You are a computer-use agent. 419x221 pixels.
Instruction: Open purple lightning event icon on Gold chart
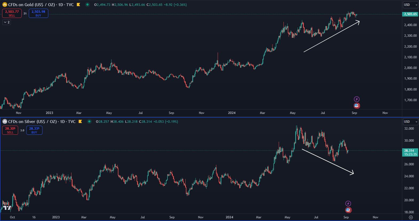(x=357, y=99)
